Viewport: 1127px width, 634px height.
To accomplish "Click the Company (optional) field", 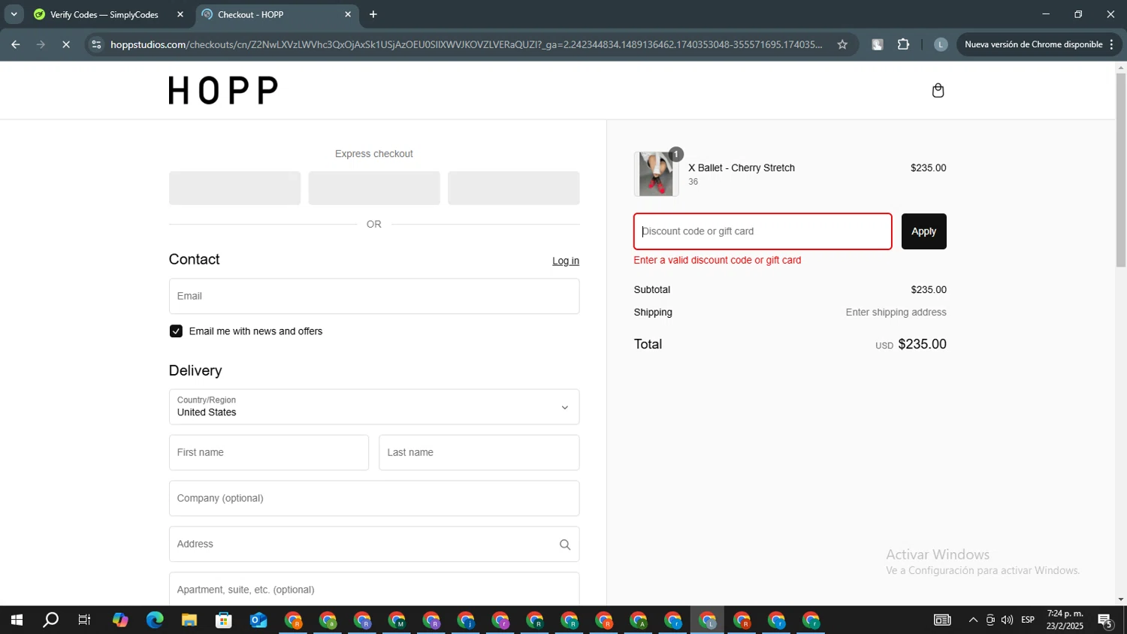I will [374, 498].
